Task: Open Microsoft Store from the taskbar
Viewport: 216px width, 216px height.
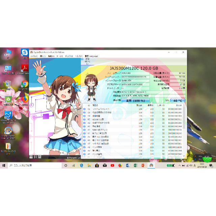Action: pyautogui.click(x=97, y=165)
